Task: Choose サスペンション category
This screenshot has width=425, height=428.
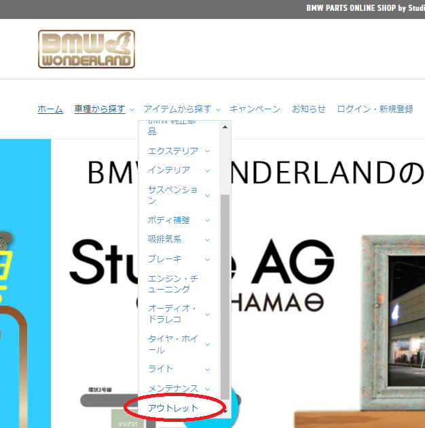Action: 172,195
